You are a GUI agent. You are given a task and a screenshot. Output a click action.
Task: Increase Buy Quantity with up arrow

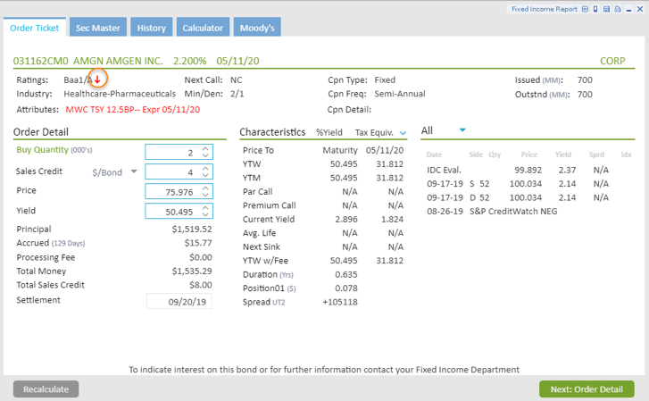point(205,149)
